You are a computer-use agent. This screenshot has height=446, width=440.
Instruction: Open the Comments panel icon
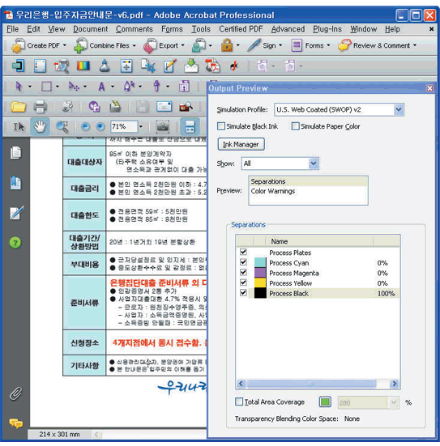point(16,424)
